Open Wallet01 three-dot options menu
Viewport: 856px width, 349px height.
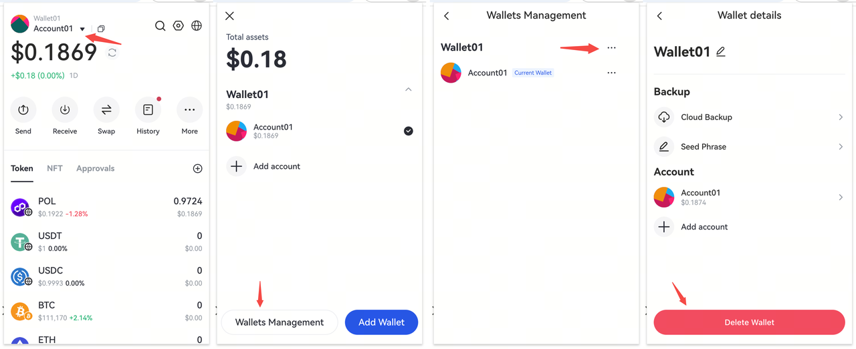[611, 48]
